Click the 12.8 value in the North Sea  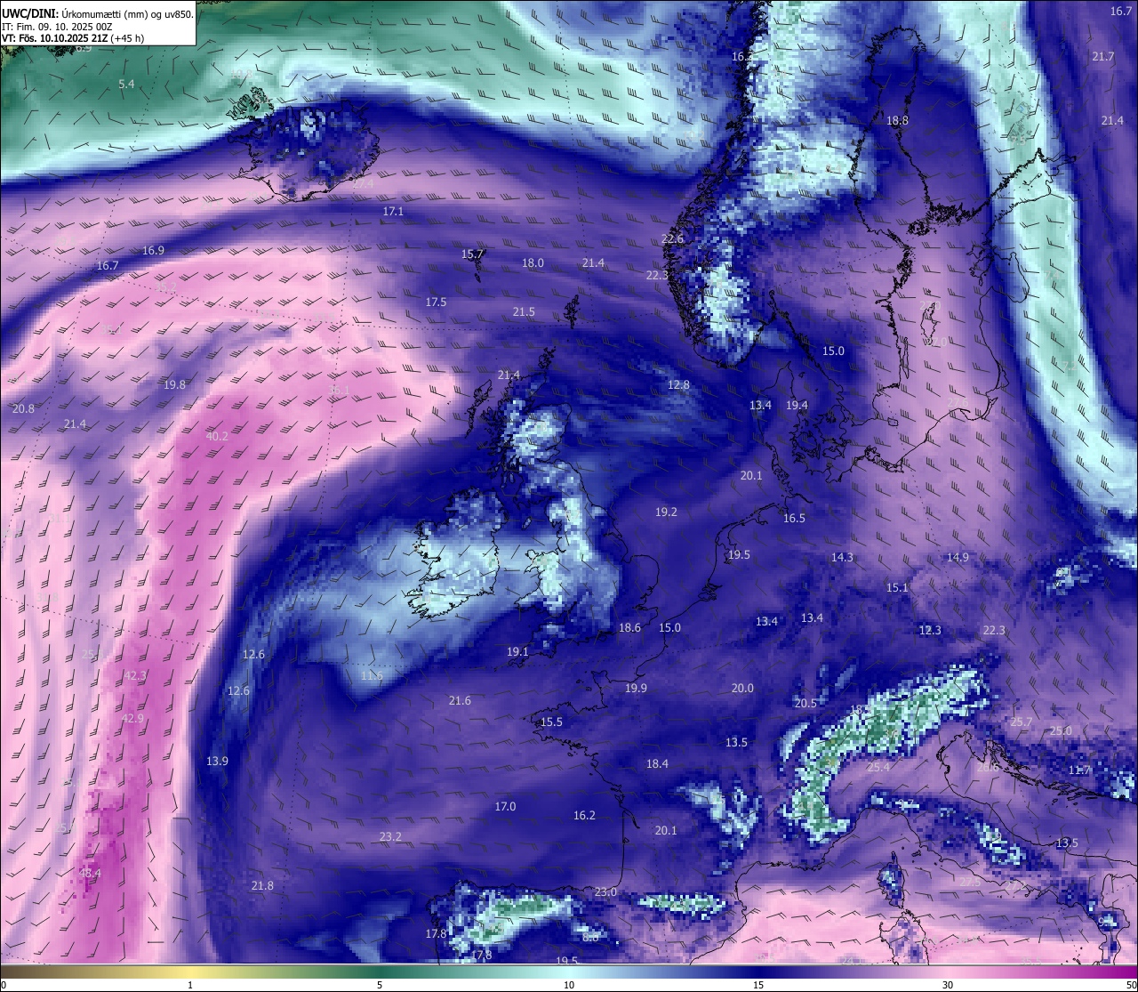678,384
